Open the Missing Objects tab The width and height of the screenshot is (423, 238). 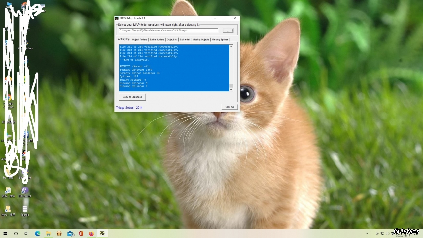[201, 40]
